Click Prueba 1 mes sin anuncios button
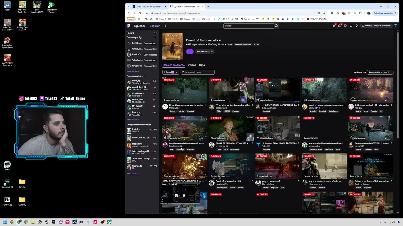The width and height of the screenshot is (403, 226). point(376,26)
